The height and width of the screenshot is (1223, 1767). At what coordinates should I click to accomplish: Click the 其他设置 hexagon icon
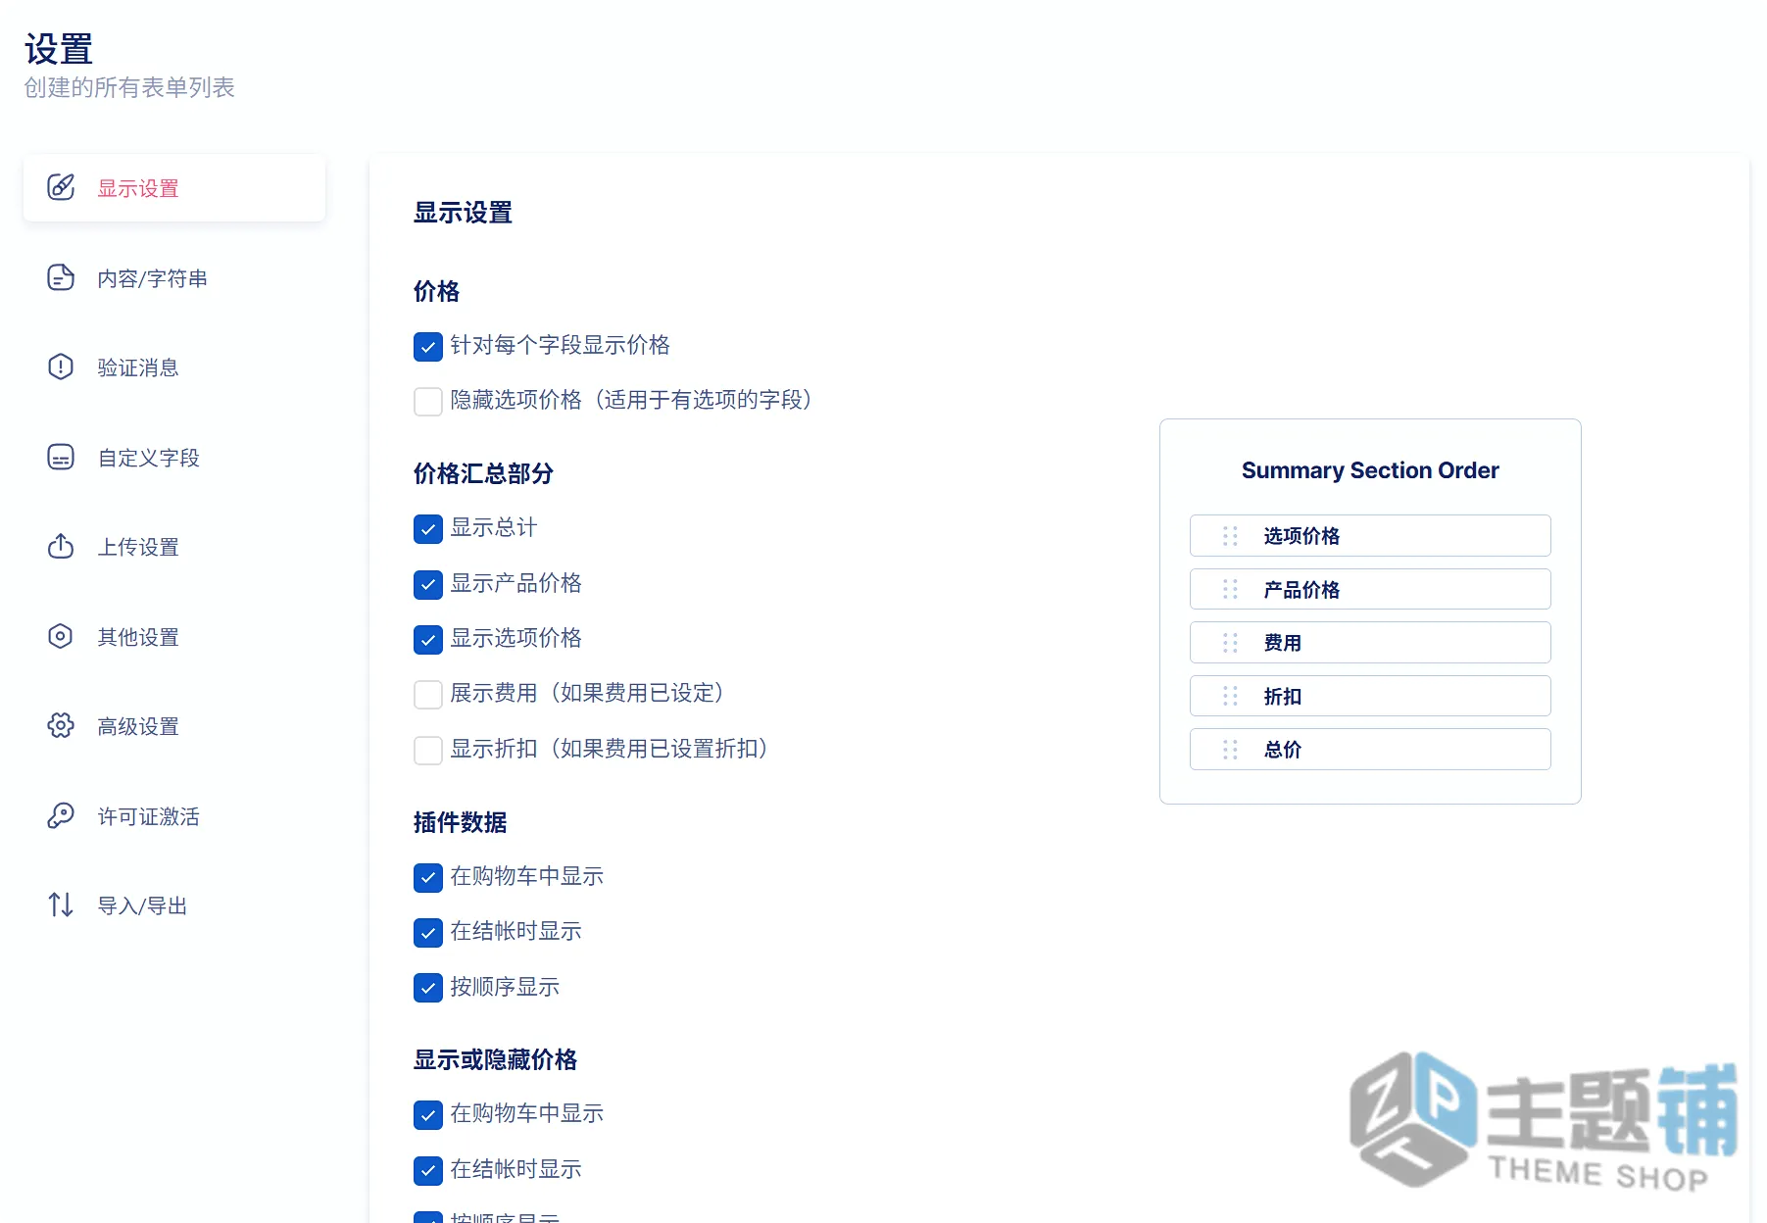(x=61, y=636)
